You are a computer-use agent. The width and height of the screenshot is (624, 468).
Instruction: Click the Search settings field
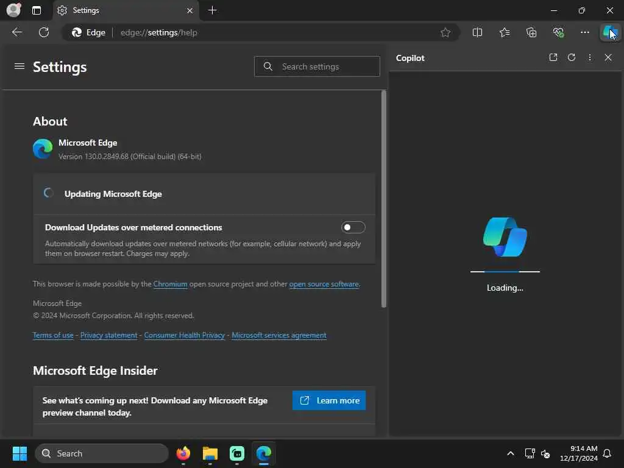click(317, 66)
